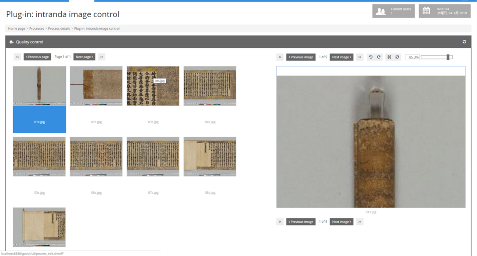Click the zoom percentage input field

[412, 57]
